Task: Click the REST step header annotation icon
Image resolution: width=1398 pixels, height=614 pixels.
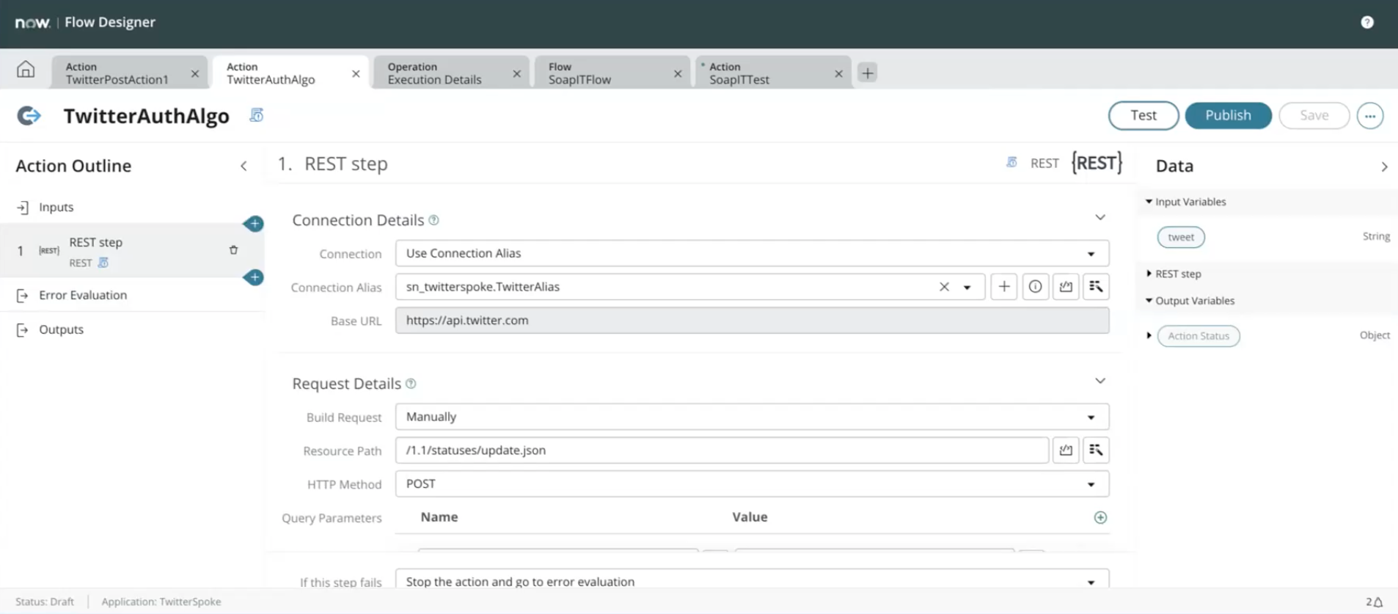Action: point(1011,162)
